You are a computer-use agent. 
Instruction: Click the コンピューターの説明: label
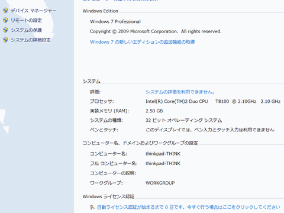coord(113,173)
